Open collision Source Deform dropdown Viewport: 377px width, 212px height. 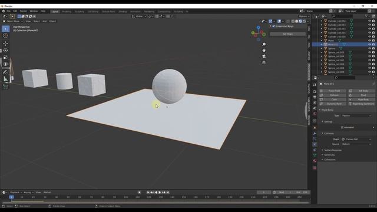pyautogui.click(x=356, y=144)
